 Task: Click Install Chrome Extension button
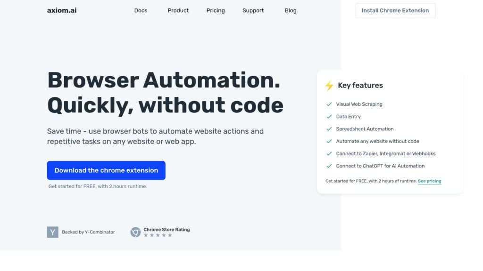tap(395, 10)
